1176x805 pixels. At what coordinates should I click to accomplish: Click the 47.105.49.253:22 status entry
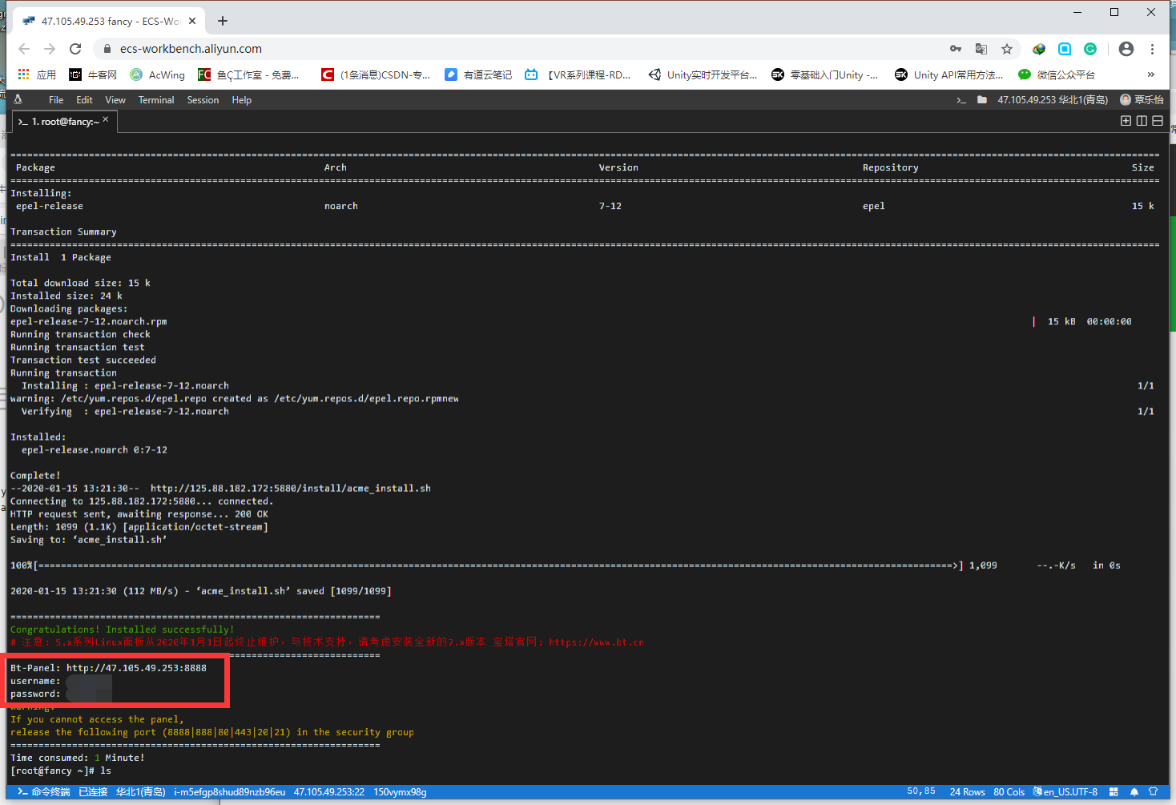pyautogui.click(x=329, y=792)
